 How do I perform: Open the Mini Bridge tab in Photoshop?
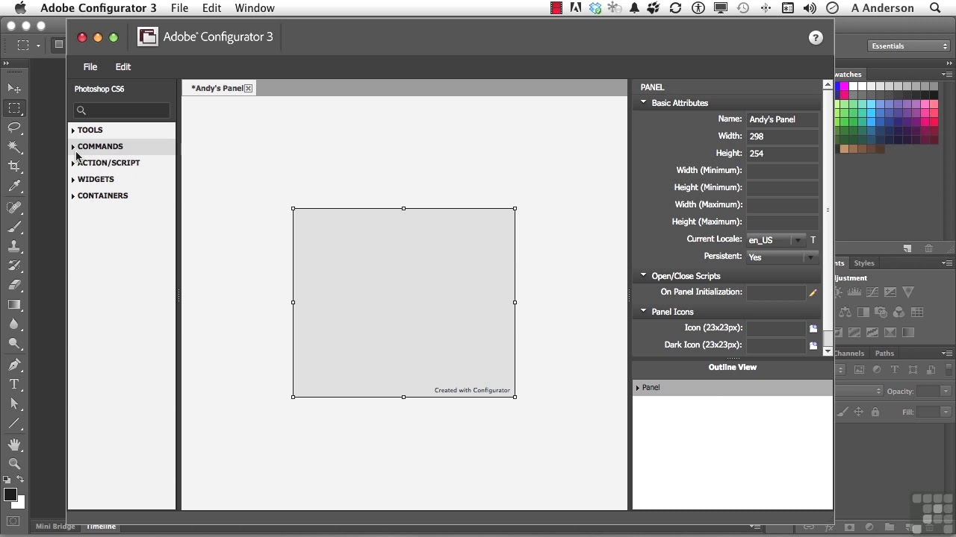tap(55, 527)
